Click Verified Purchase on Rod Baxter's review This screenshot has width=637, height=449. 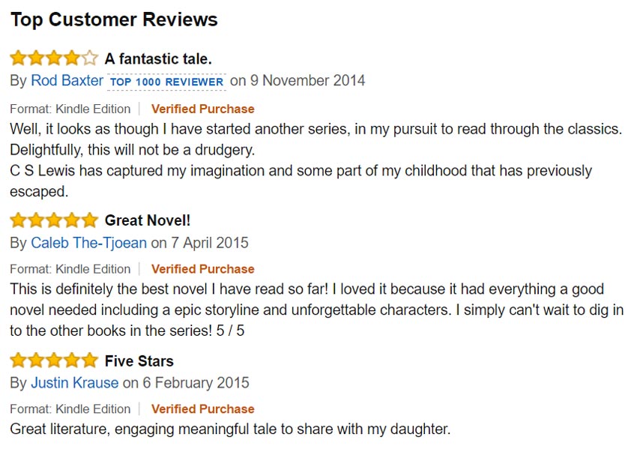pos(203,109)
